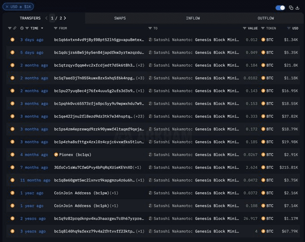Open the '3 days ago' transaction link

click(x=32, y=40)
